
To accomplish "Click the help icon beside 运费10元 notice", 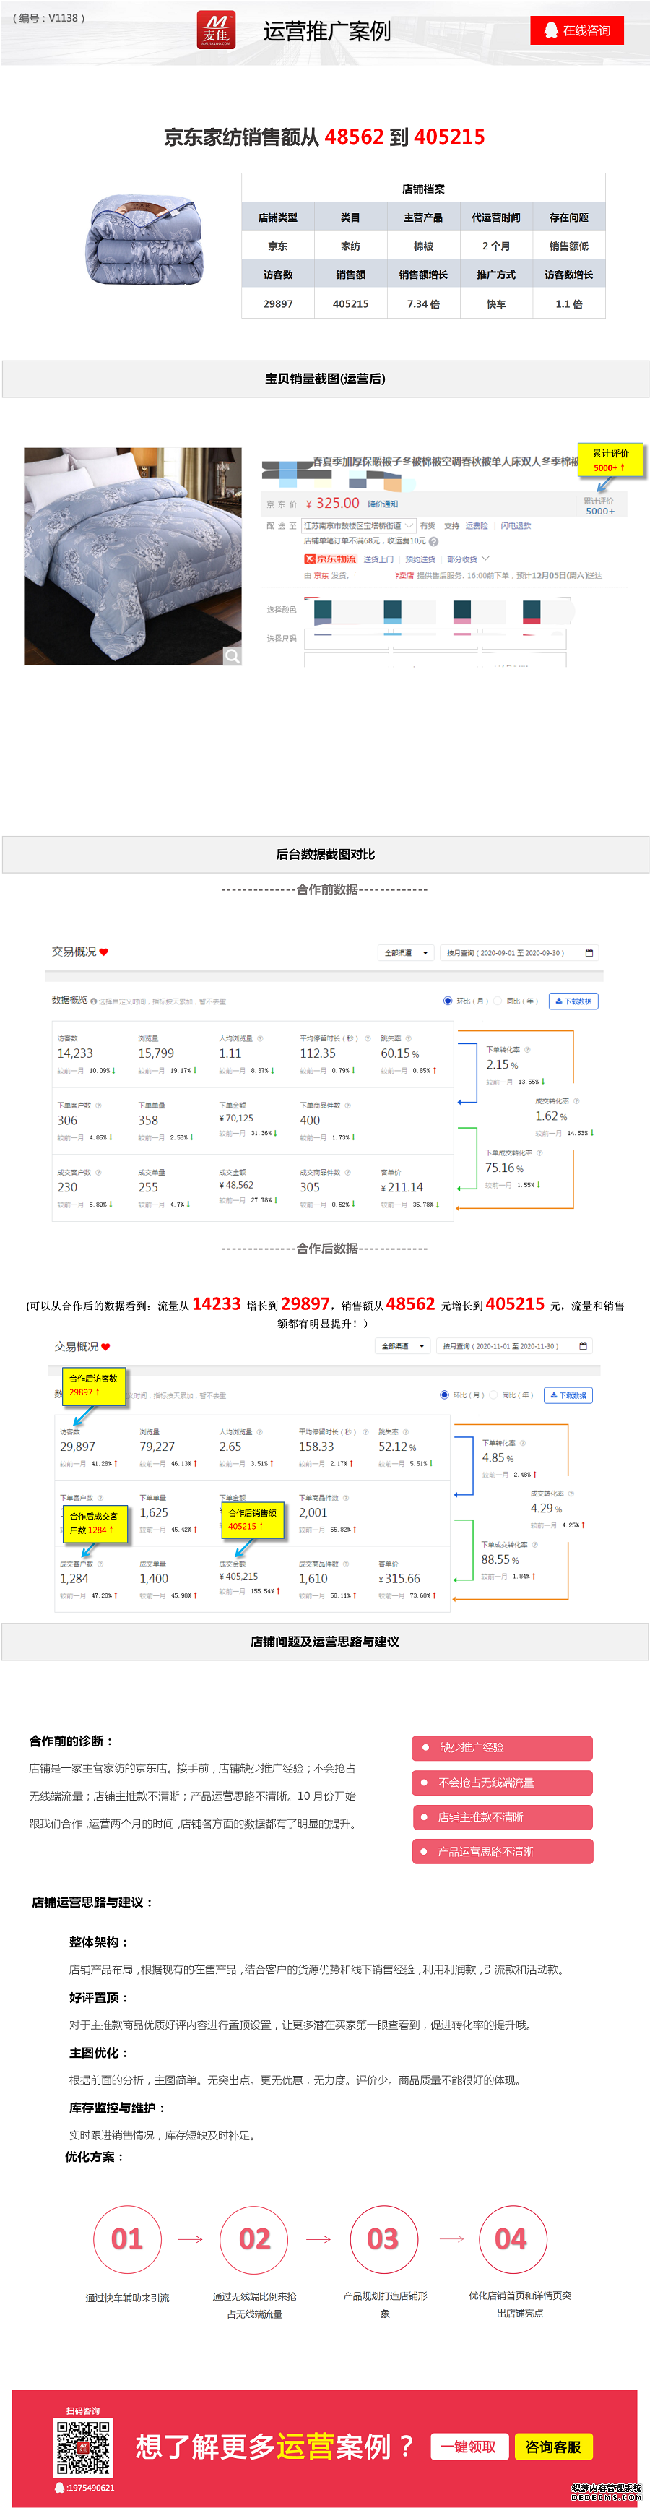I will (x=434, y=541).
